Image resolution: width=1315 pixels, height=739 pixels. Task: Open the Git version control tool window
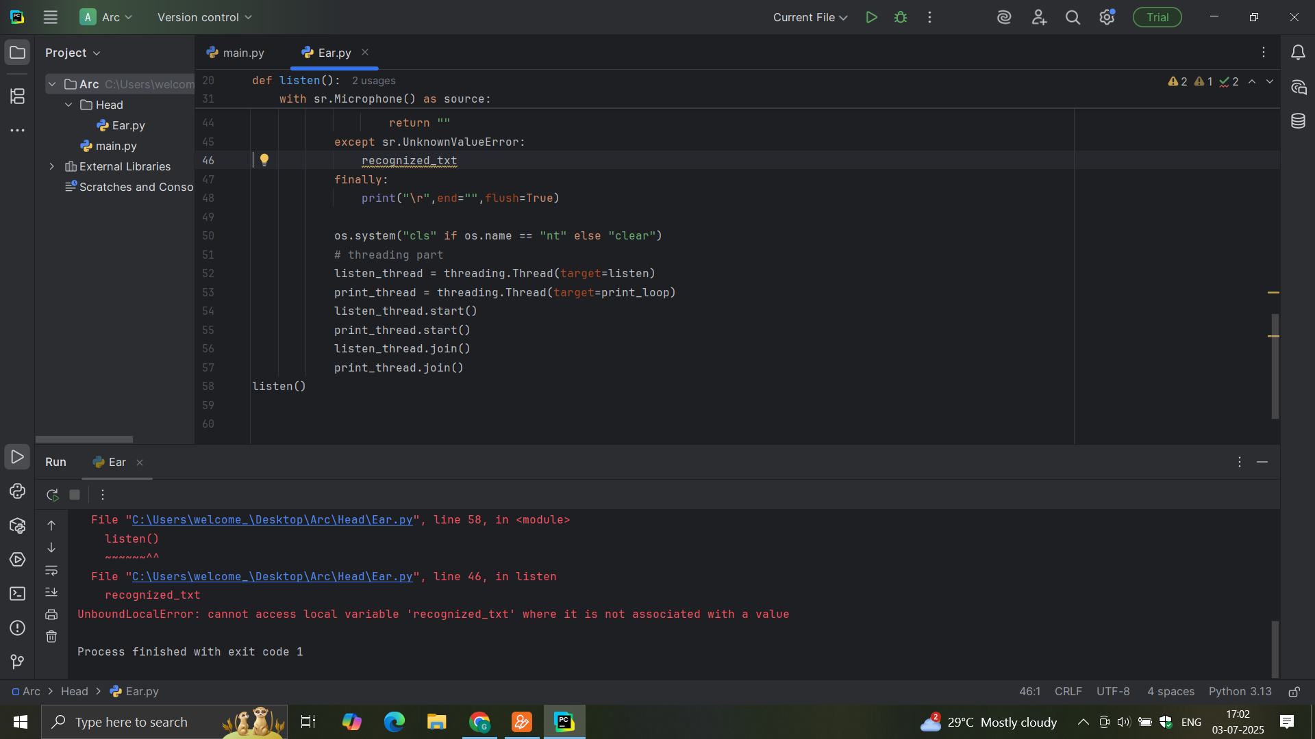(17, 662)
